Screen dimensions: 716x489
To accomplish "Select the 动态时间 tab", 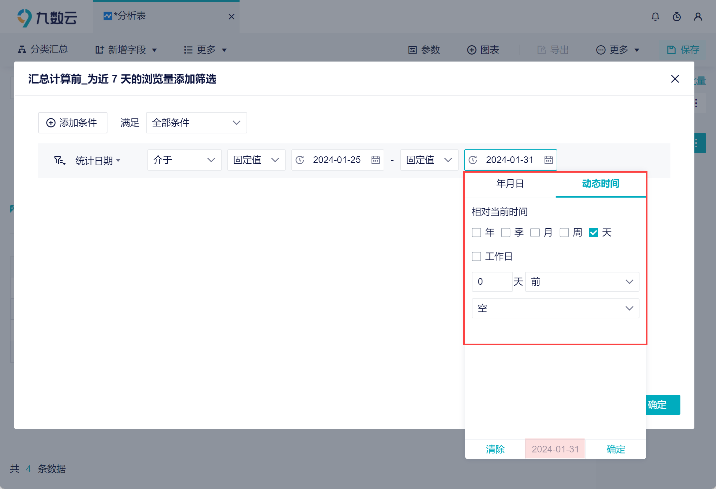I will click(x=600, y=184).
